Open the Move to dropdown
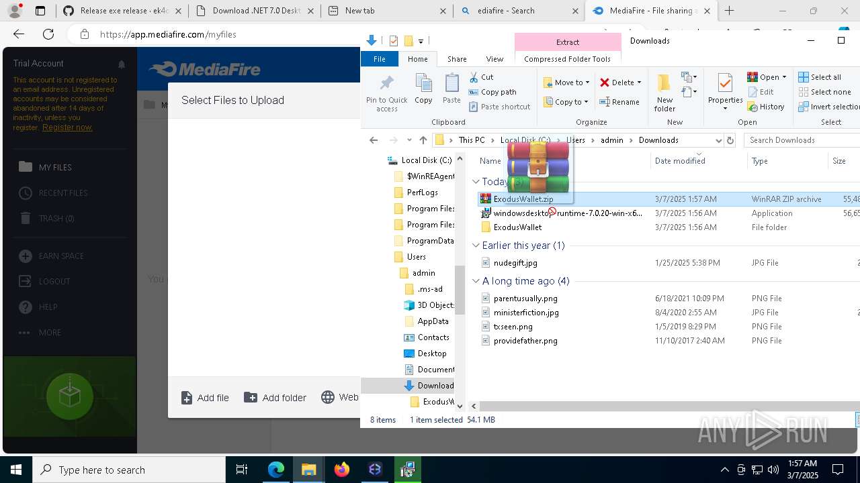The image size is (860, 483). click(566, 83)
